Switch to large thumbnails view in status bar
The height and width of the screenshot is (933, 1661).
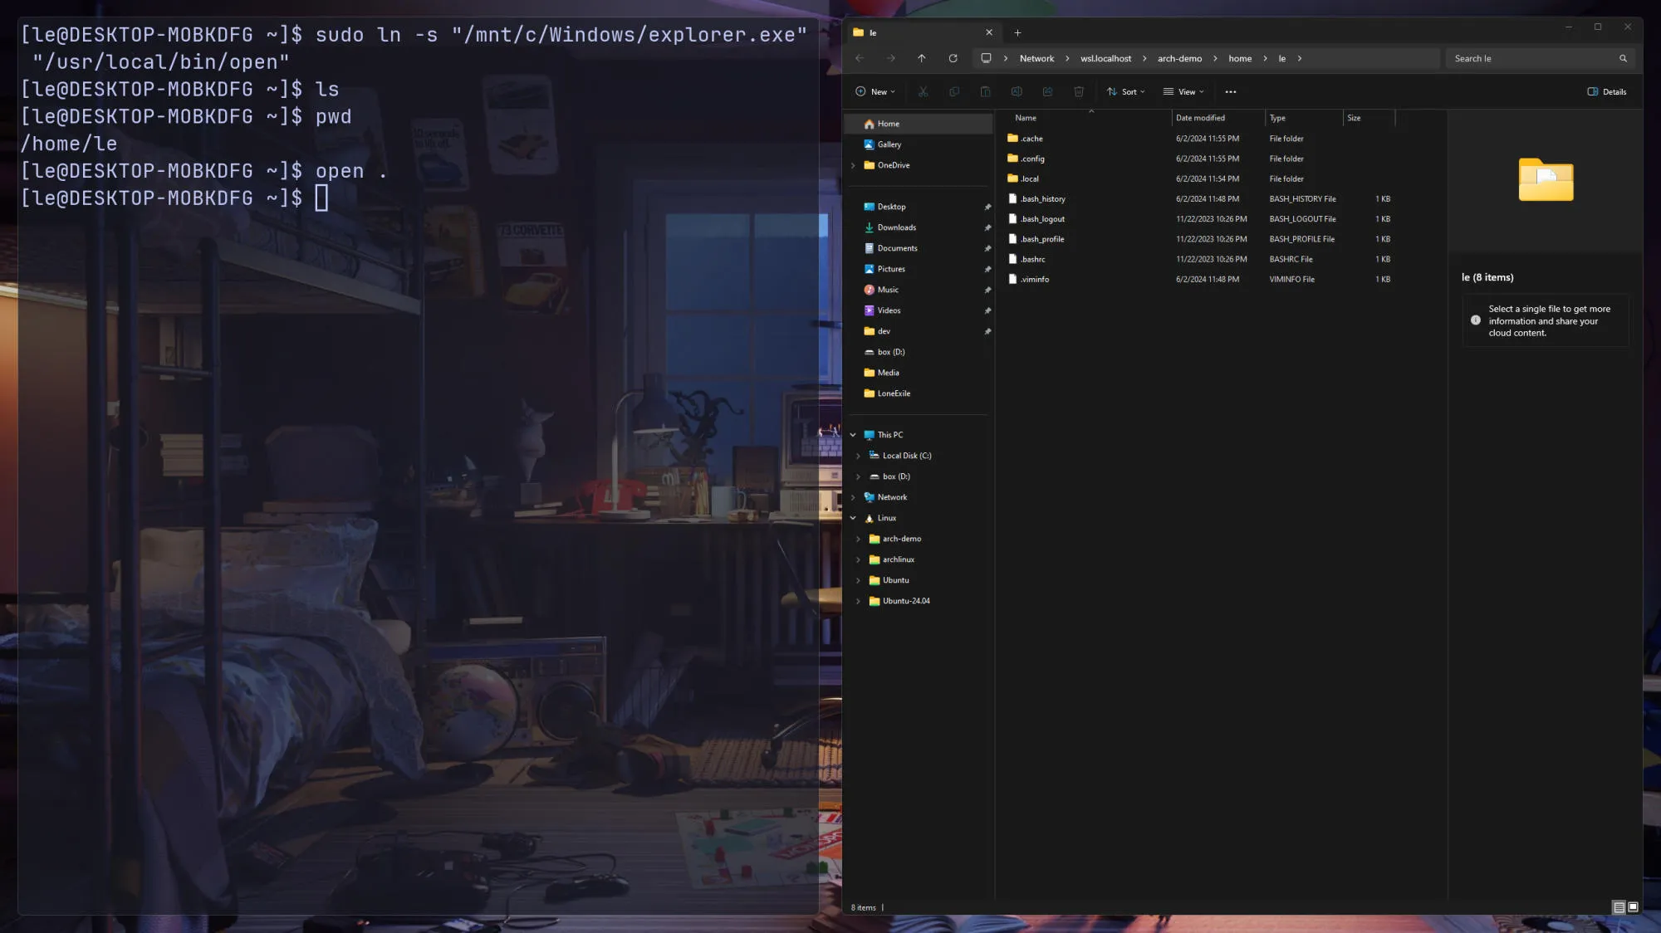point(1633,907)
